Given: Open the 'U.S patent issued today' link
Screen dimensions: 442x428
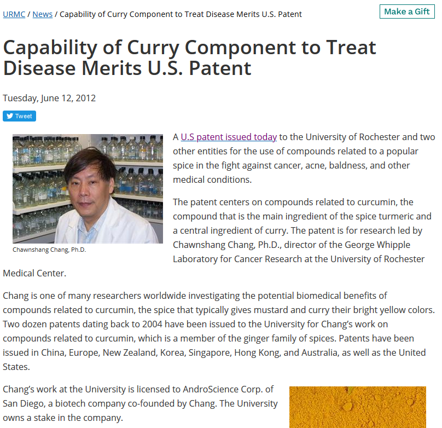Looking at the screenshot, I should coord(229,137).
